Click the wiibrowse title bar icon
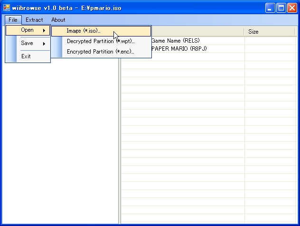The width and height of the screenshot is (300, 226). click(x=7, y=8)
